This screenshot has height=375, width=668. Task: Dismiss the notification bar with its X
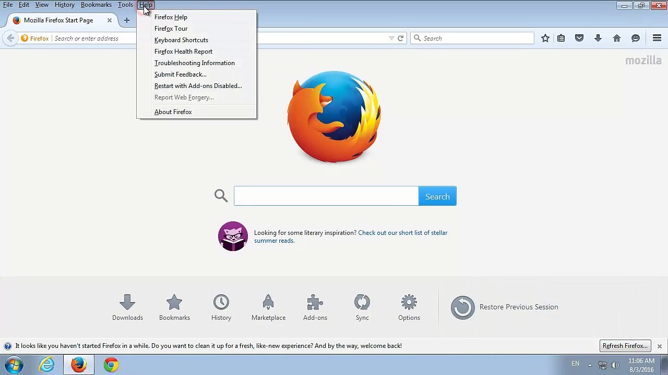[660, 346]
